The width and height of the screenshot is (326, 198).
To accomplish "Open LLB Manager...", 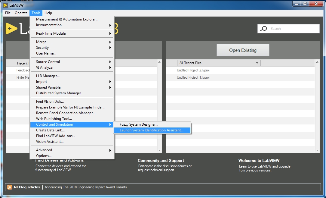I will coord(72,76).
